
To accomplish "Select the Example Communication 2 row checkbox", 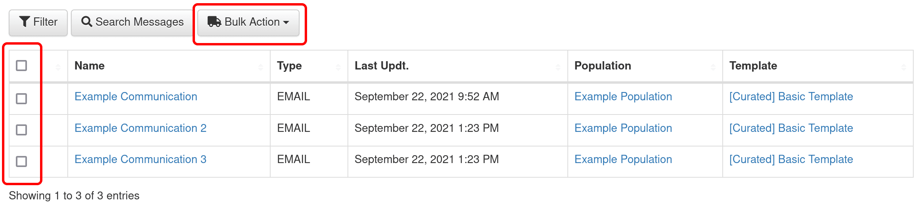I will [x=21, y=130].
